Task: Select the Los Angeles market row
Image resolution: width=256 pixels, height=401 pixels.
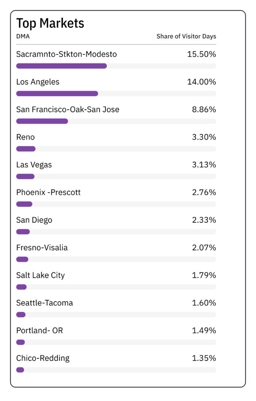Action: [x=116, y=87]
